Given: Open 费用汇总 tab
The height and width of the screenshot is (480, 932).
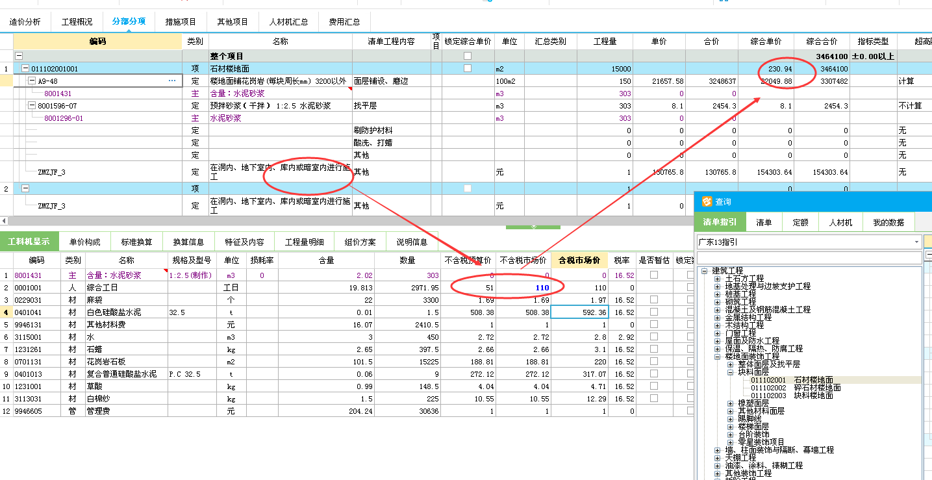Looking at the screenshot, I should [344, 21].
